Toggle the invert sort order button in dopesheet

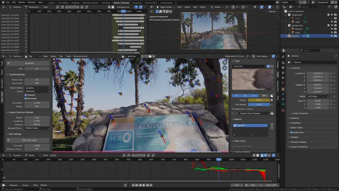(137, 7)
